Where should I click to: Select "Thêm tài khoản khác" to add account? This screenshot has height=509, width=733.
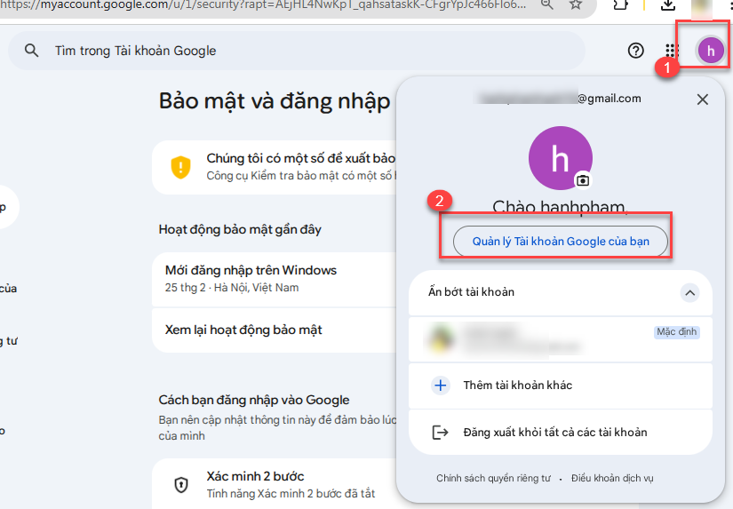tap(517, 386)
